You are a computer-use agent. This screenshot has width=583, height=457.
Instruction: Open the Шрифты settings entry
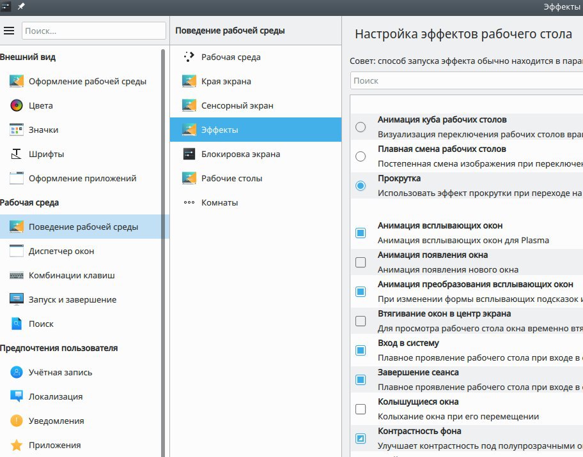tap(81, 154)
